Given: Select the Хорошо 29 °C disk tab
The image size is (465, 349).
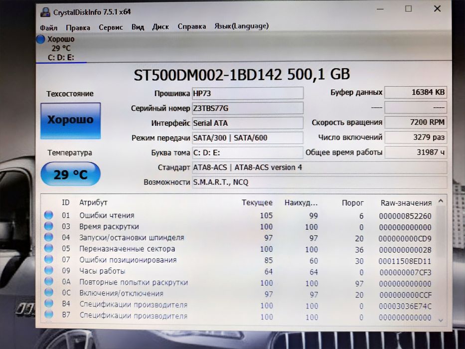Looking at the screenshot, I should (61, 48).
